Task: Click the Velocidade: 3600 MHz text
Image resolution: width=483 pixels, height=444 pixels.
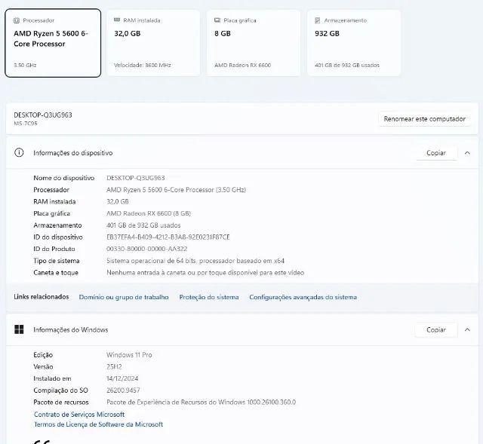Action: pos(143,66)
